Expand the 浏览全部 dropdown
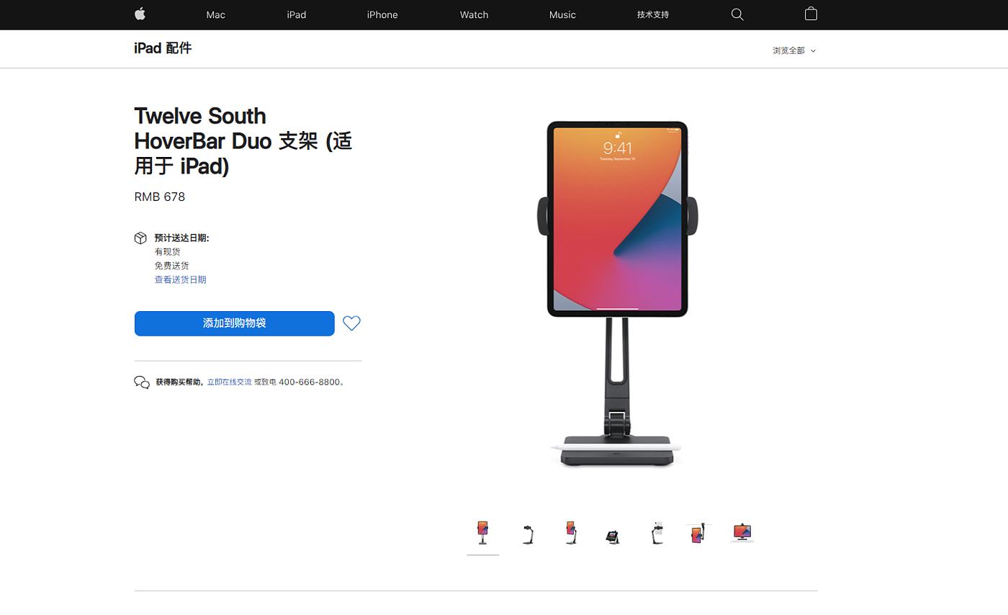The image size is (1008, 615). coord(794,50)
